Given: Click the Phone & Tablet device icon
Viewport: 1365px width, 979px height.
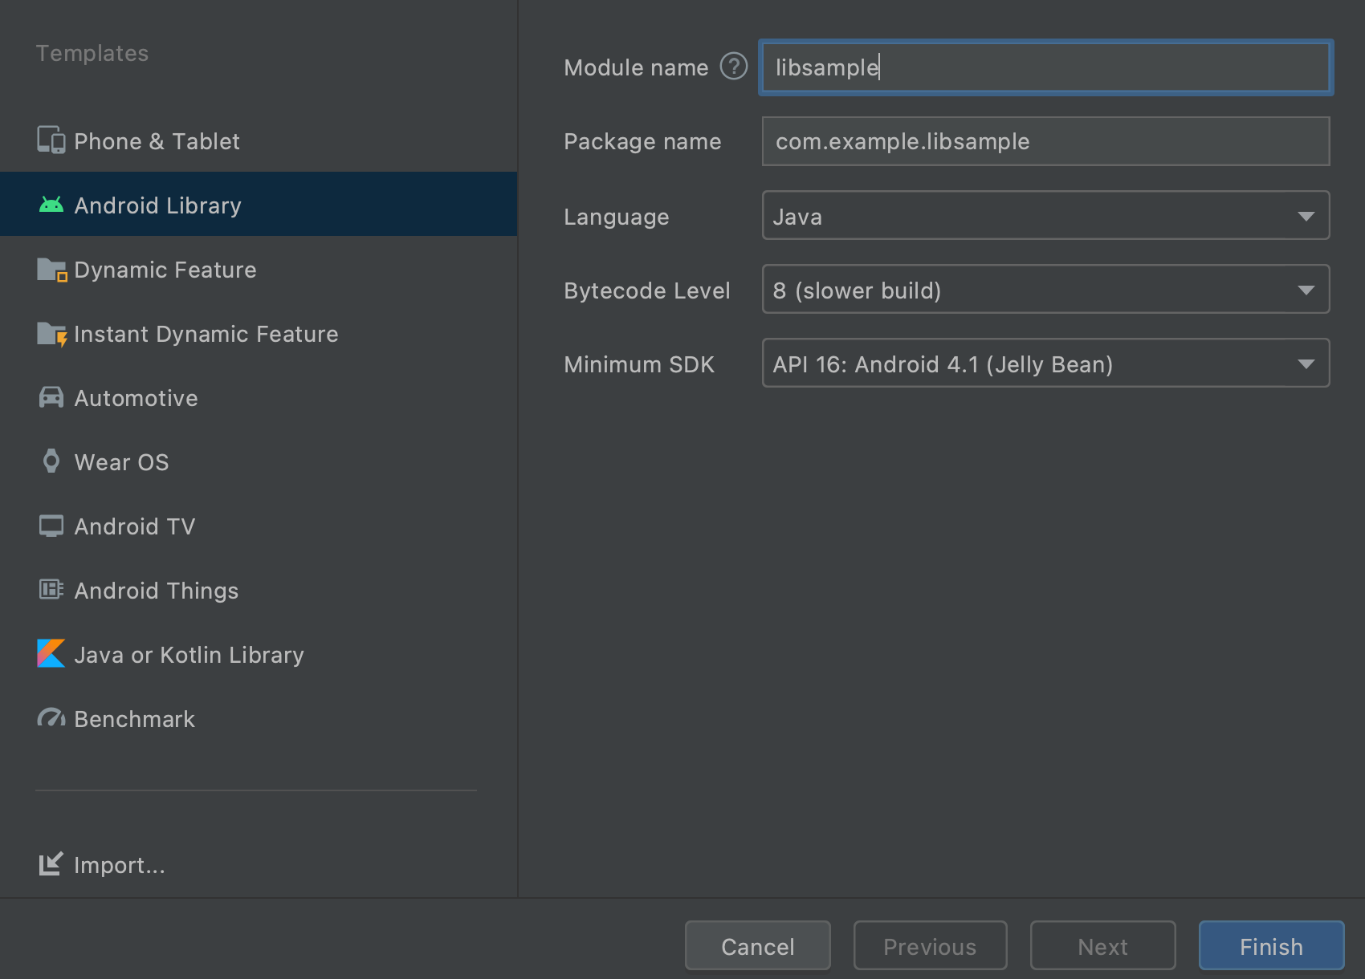Looking at the screenshot, I should pos(51,140).
